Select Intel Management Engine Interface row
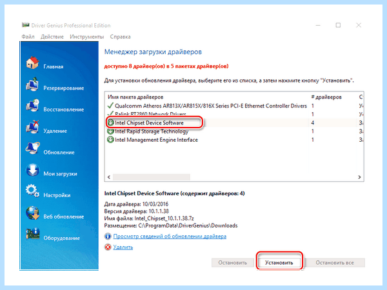The height and width of the screenshot is (290, 387). pos(235,140)
